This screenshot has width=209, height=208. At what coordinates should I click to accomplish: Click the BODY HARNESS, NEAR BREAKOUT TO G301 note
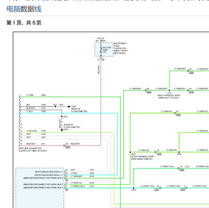169,97
